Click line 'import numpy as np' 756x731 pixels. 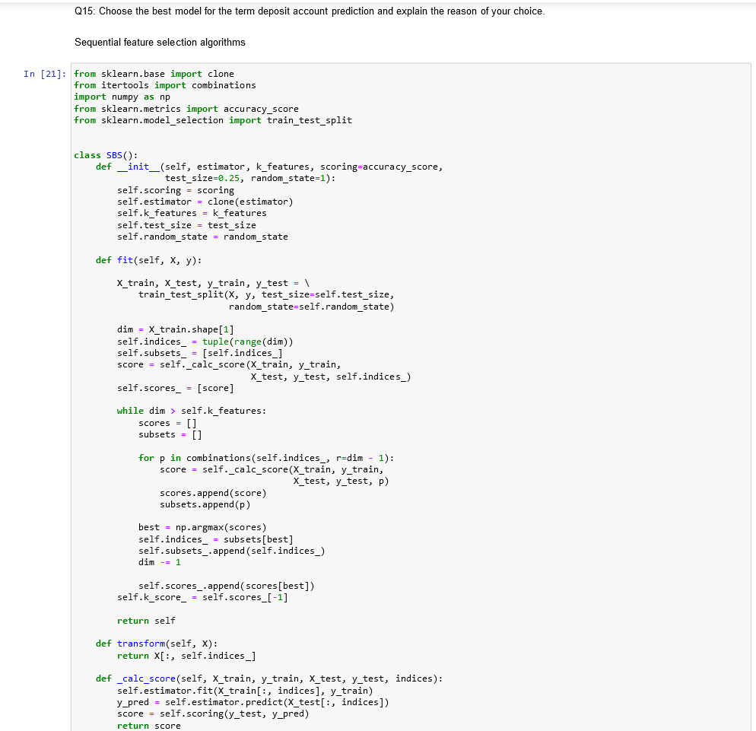122,97
